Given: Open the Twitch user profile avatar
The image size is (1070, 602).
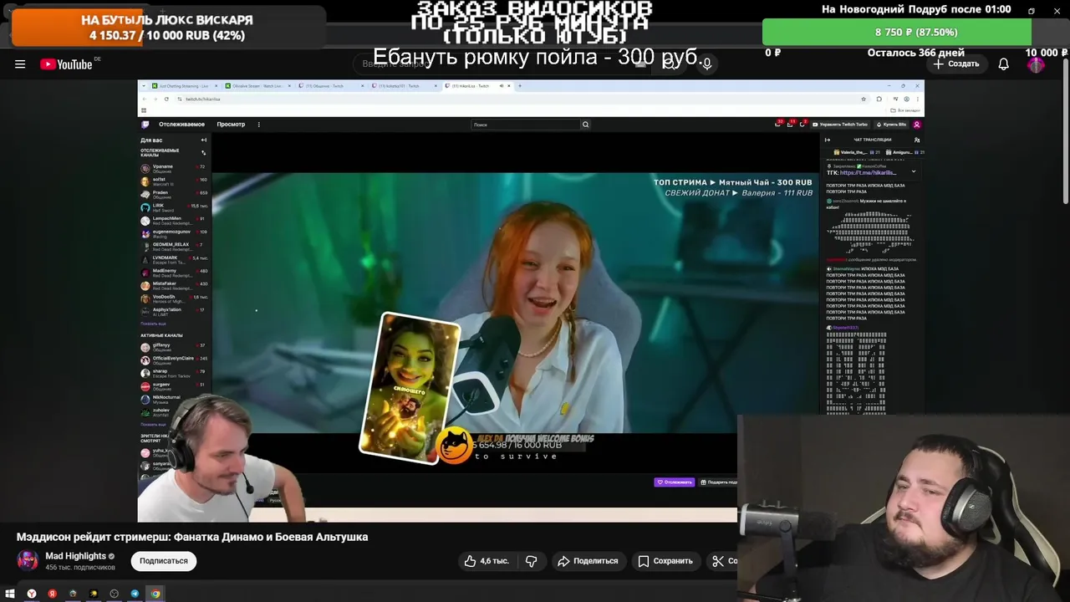Looking at the screenshot, I should point(916,125).
